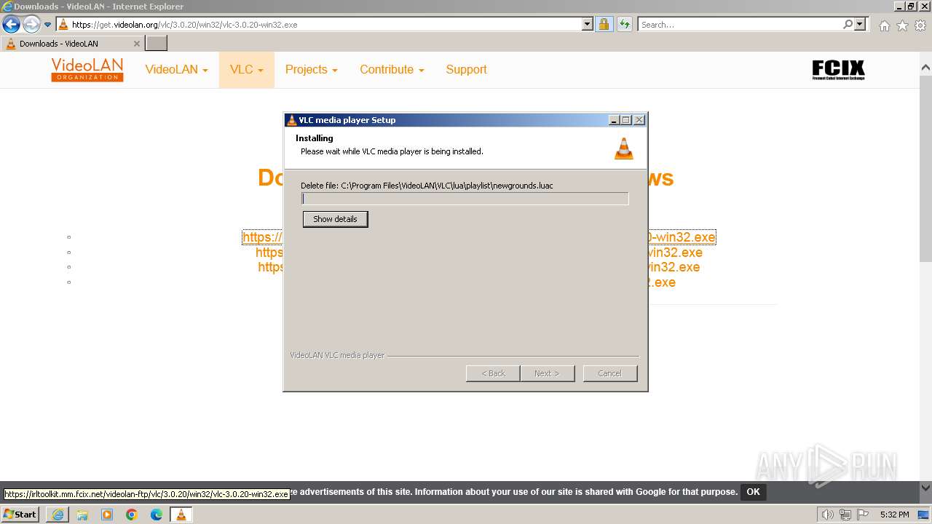932x524 pixels.
Task: Click the 5:32 PM system clock
Action: point(894,515)
